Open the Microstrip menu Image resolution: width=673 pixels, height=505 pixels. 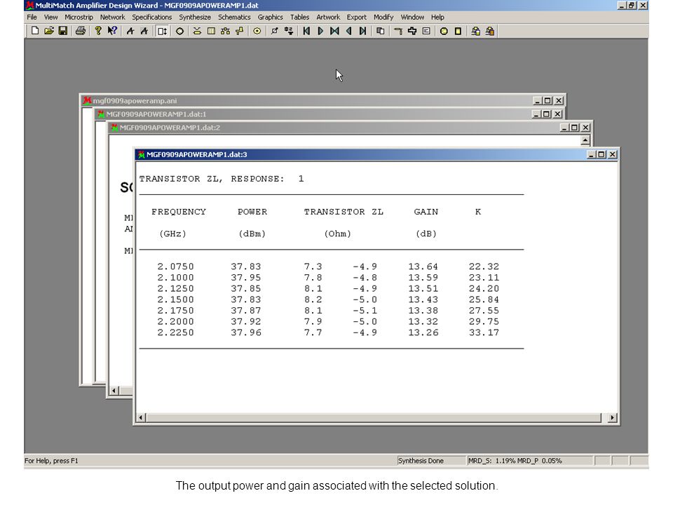pos(79,17)
